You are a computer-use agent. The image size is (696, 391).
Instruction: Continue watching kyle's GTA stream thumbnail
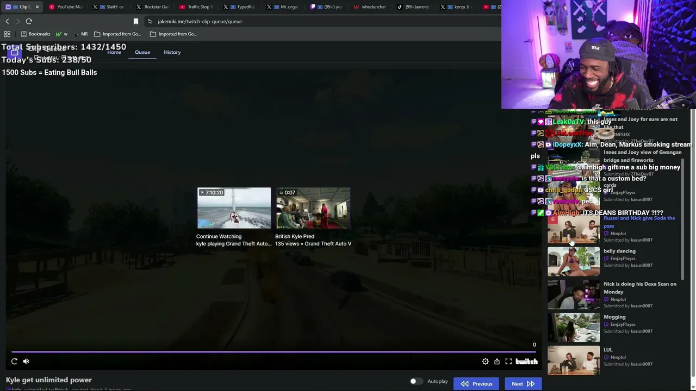(x=234, y=208)
